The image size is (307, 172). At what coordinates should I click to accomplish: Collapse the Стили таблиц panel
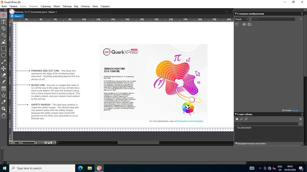[x=236, y=114]
